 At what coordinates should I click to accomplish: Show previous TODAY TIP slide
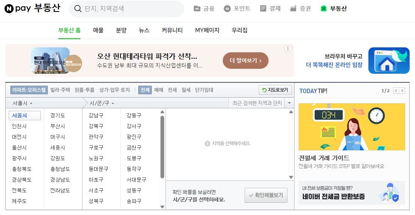396,91
